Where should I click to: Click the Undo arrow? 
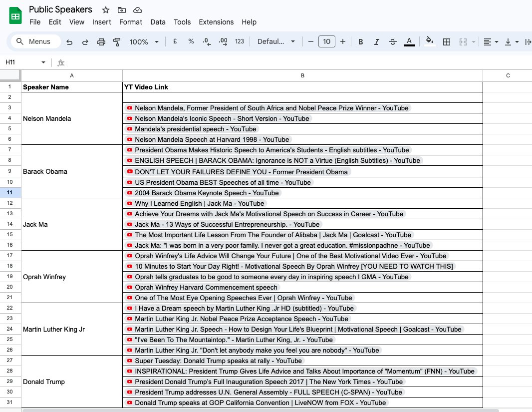pyautogui.click(x=69, y=42)
